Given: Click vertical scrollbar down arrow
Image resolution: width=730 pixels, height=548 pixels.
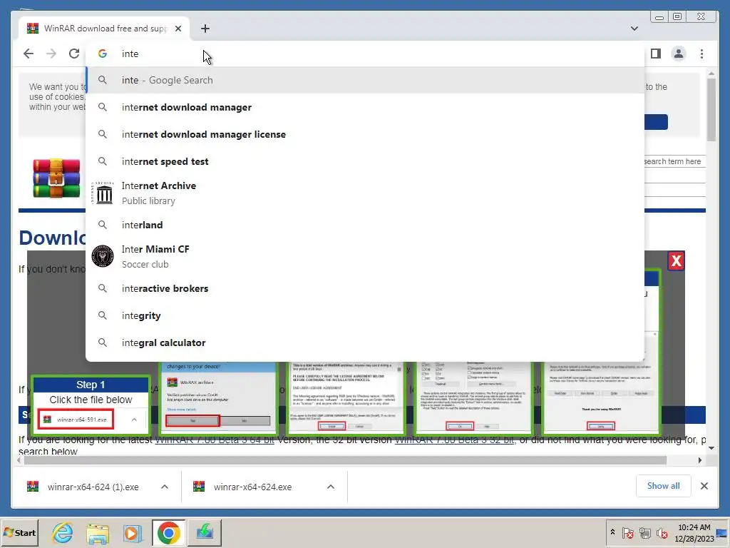Looking at the screenshot, I should [711, 448].
